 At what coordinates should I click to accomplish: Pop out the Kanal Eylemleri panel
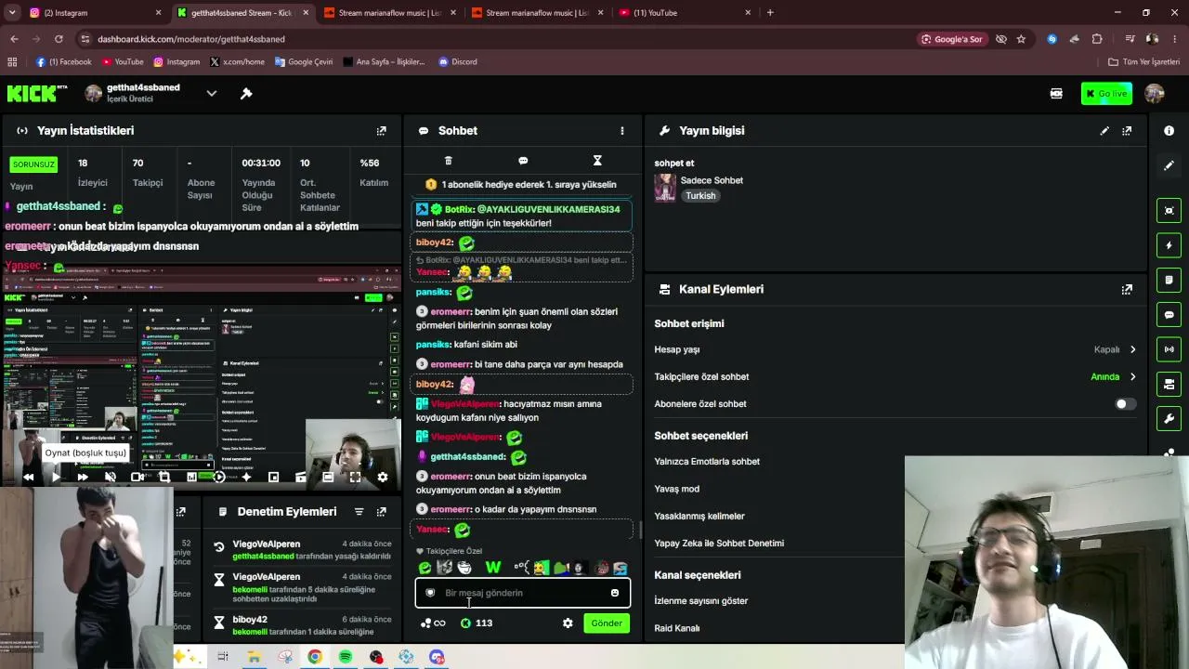(1127, 289)
